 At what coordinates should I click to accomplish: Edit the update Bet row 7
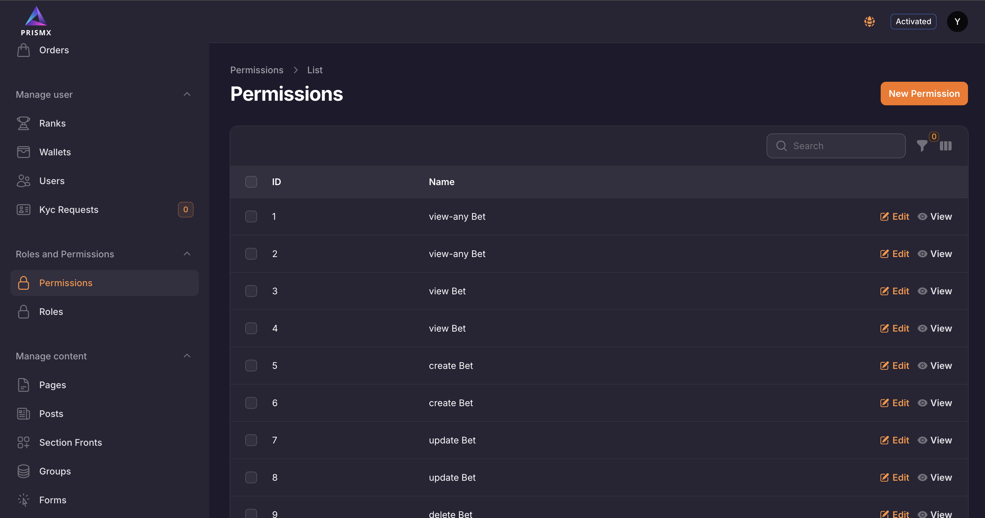(x=895, y=440)
